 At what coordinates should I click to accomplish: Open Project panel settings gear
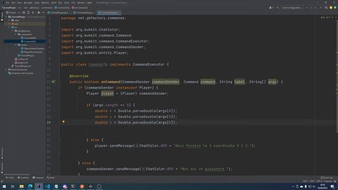pos(39,13)
